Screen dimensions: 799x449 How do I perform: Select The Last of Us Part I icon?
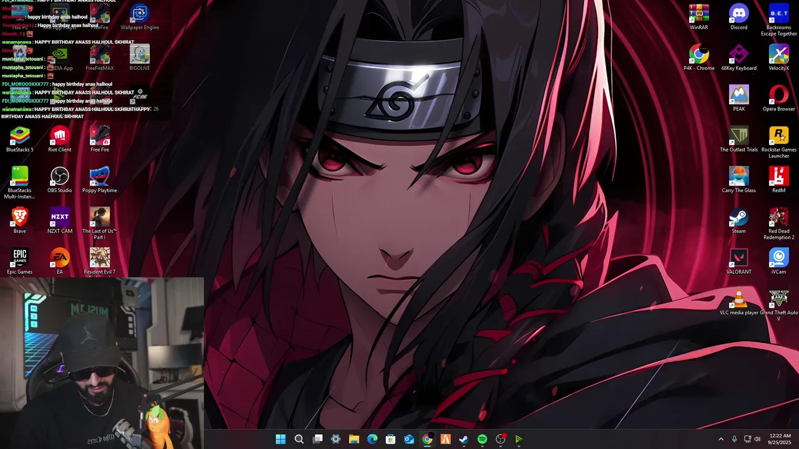99,224
